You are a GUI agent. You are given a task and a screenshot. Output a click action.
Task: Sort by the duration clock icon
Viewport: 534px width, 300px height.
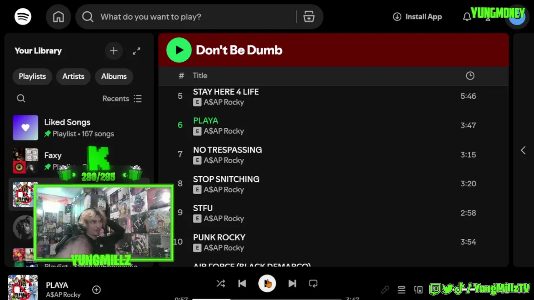pos(470,75)
